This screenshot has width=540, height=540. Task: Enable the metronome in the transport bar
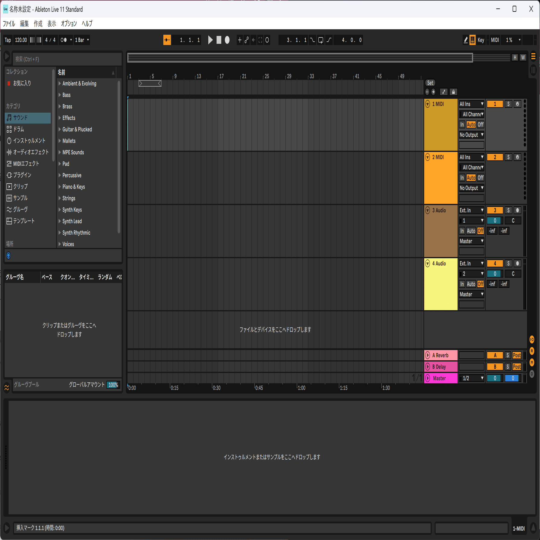point(64,40)
